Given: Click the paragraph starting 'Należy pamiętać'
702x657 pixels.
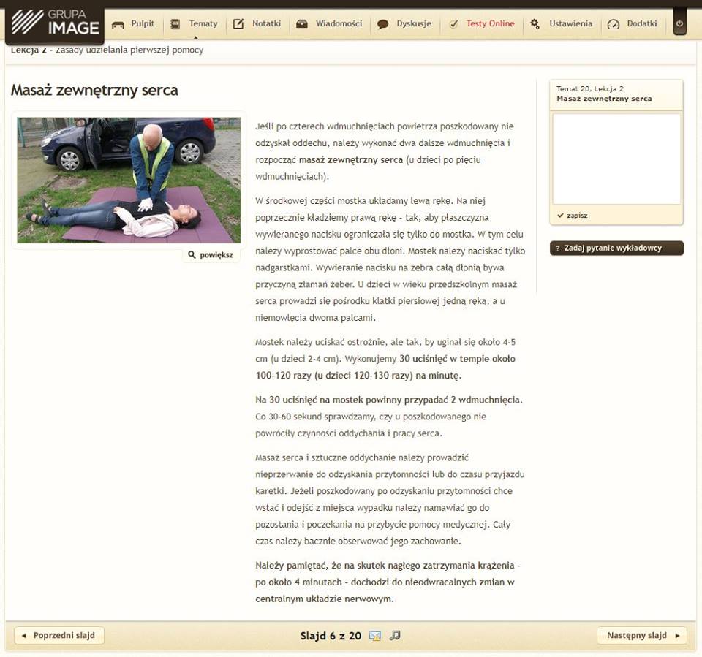Looking at the screenshot, I should click(x=388, y=582).
